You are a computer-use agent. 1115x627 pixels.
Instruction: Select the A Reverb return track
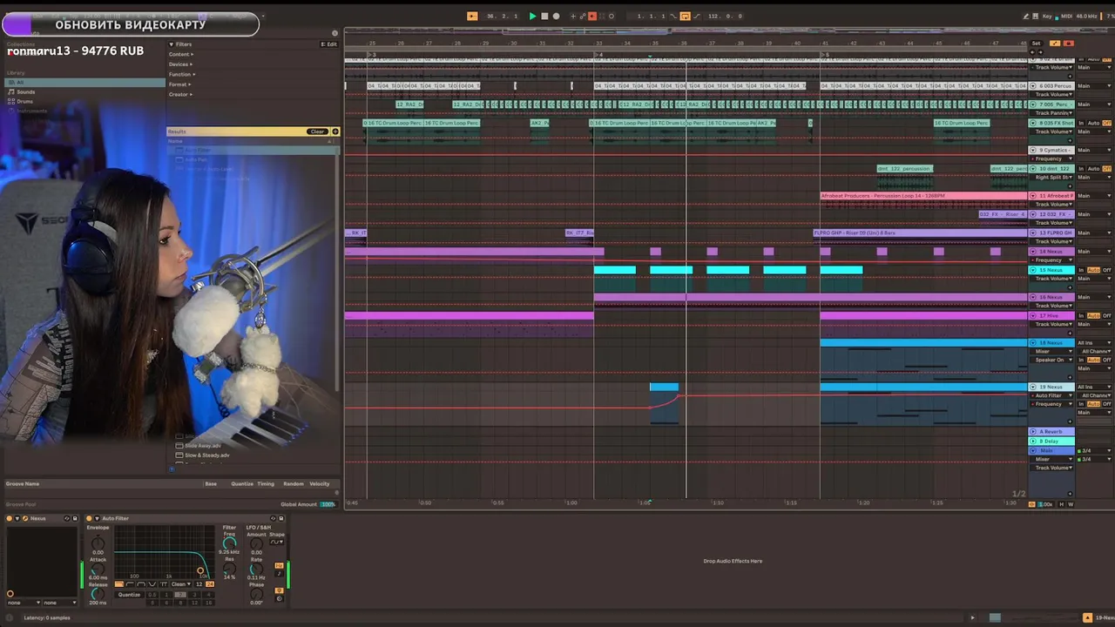(x=1051, y=432)
